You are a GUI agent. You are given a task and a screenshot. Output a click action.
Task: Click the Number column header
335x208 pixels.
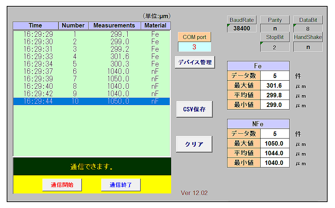pos(73,26)
